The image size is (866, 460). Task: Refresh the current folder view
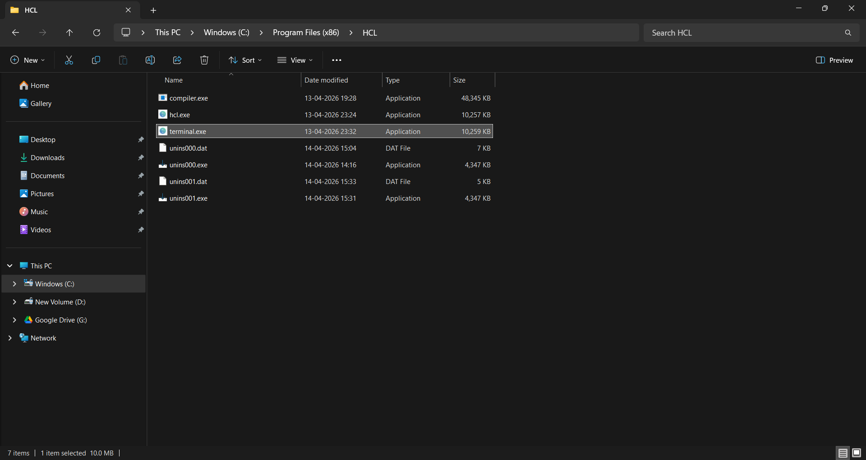pyautogui.click(x=97, y=32)
